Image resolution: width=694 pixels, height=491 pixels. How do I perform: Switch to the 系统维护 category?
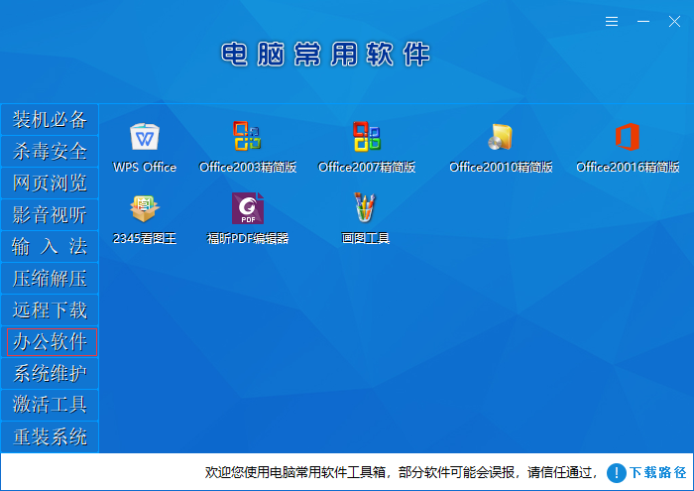coord(50,374)
